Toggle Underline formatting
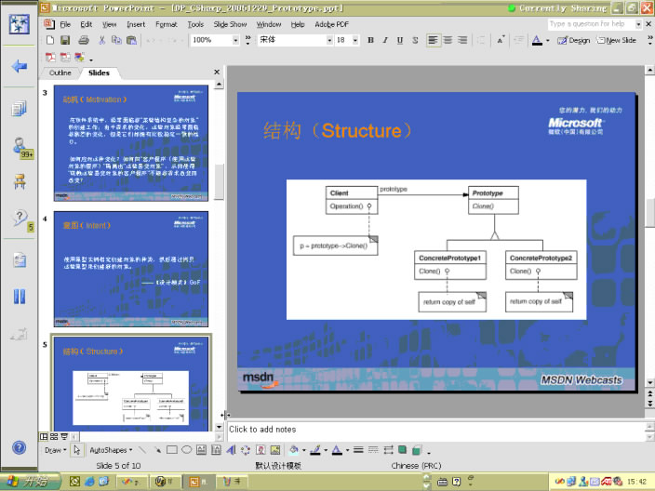 tap(400, 41)
